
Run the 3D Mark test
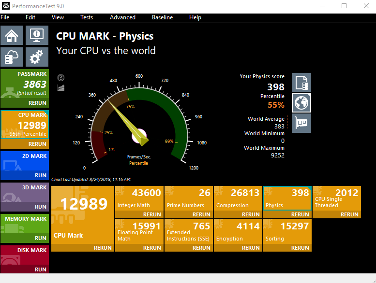[x=41, y=207]
